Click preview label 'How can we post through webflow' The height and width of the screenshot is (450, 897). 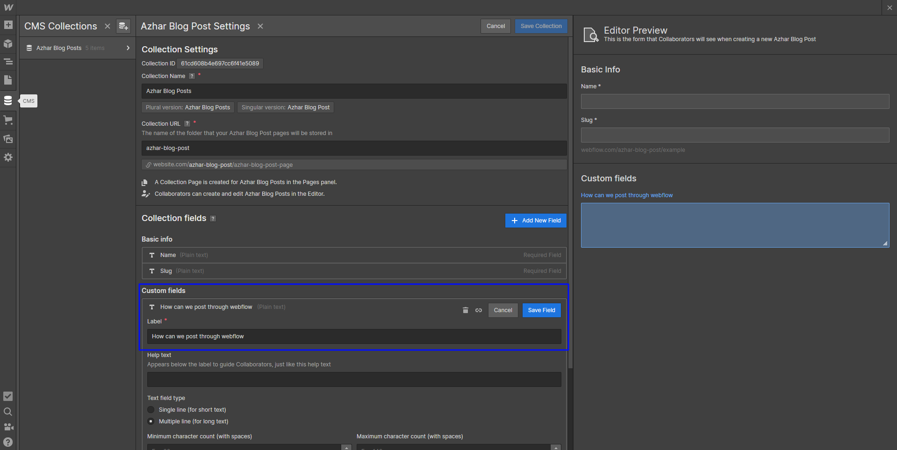pos(627,195)
